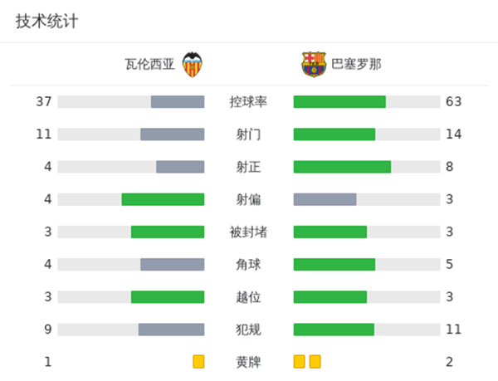
Task: Click the 黄牌 stat label
Action: click(248, 362)
